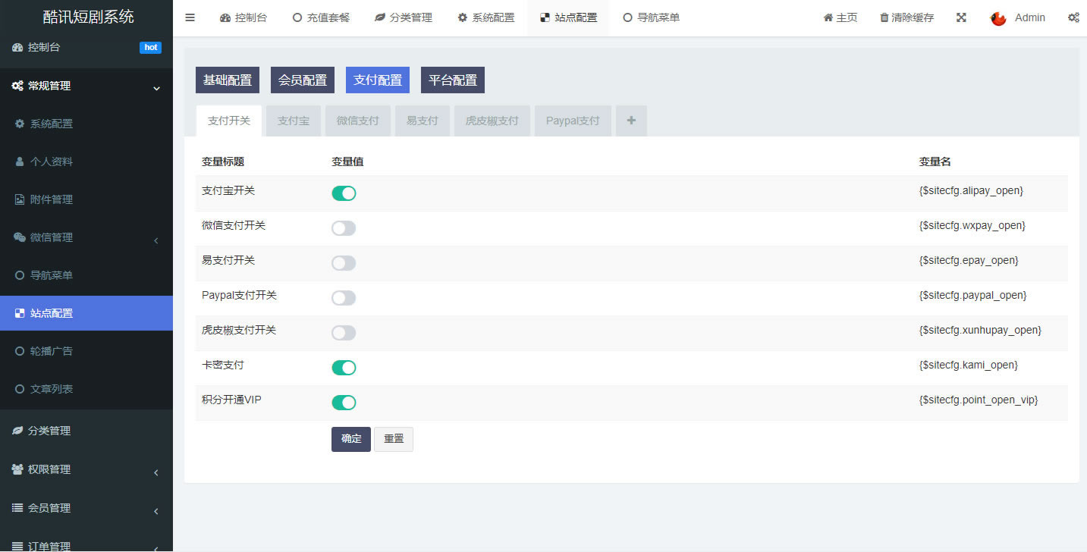This screenshot has height=552, width=1087.
Task: Click the fullscreen expand icon in top bar
Action: pos(961,17)
